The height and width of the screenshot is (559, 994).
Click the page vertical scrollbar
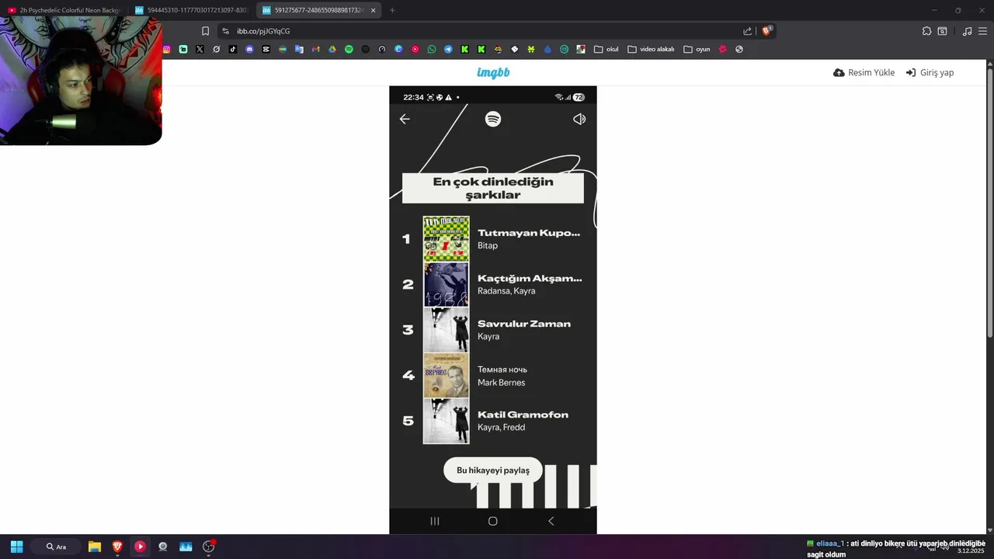point(990,202)
